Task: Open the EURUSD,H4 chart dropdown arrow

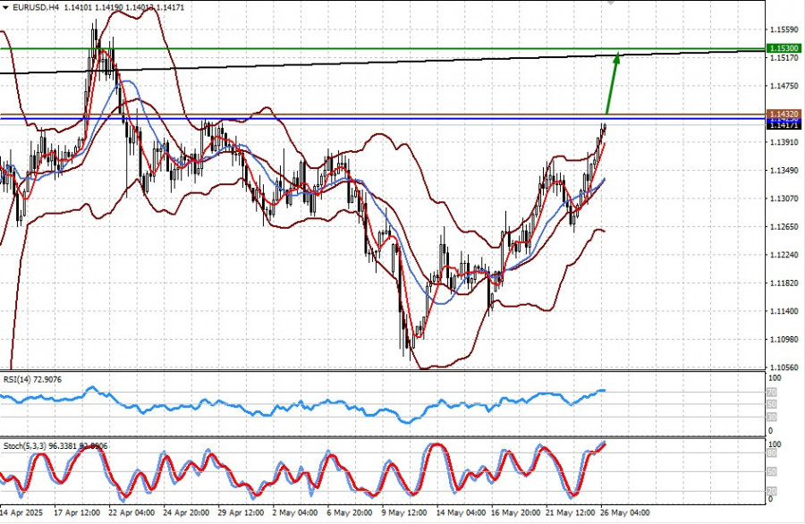Action: [x=5, y=7]
